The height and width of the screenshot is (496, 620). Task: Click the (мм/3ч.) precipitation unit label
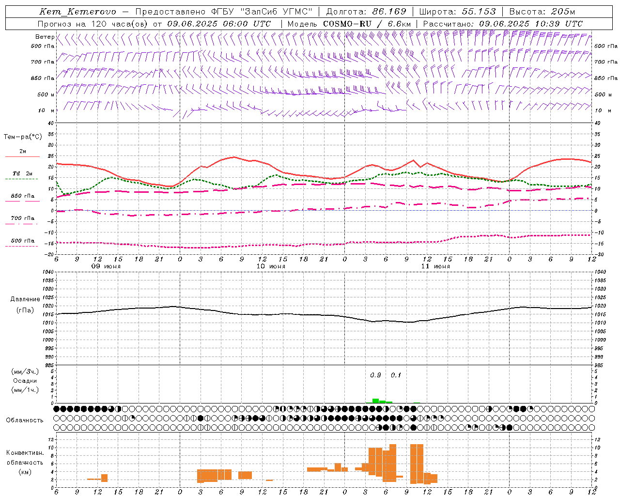point(25,372)
